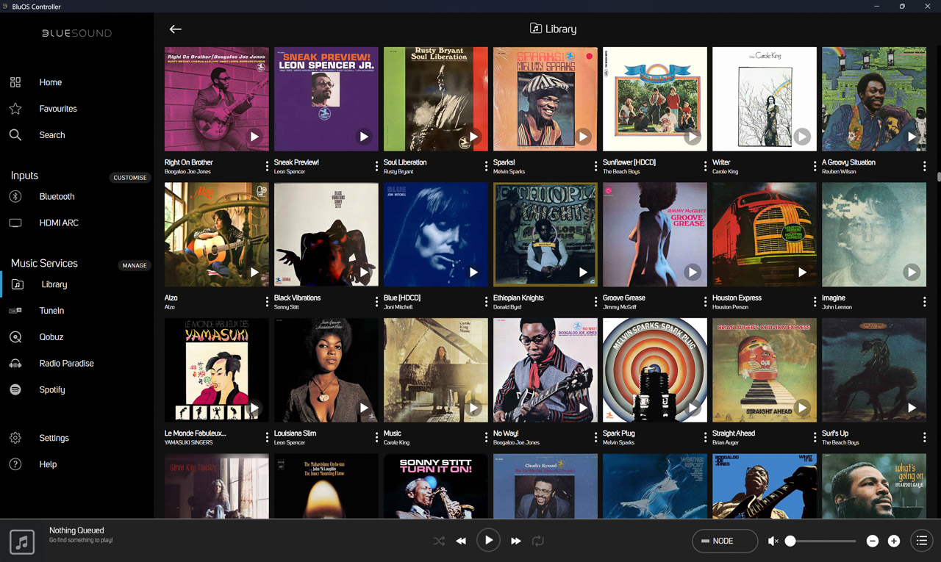Click the Customise inputs button

pos(130,178)
